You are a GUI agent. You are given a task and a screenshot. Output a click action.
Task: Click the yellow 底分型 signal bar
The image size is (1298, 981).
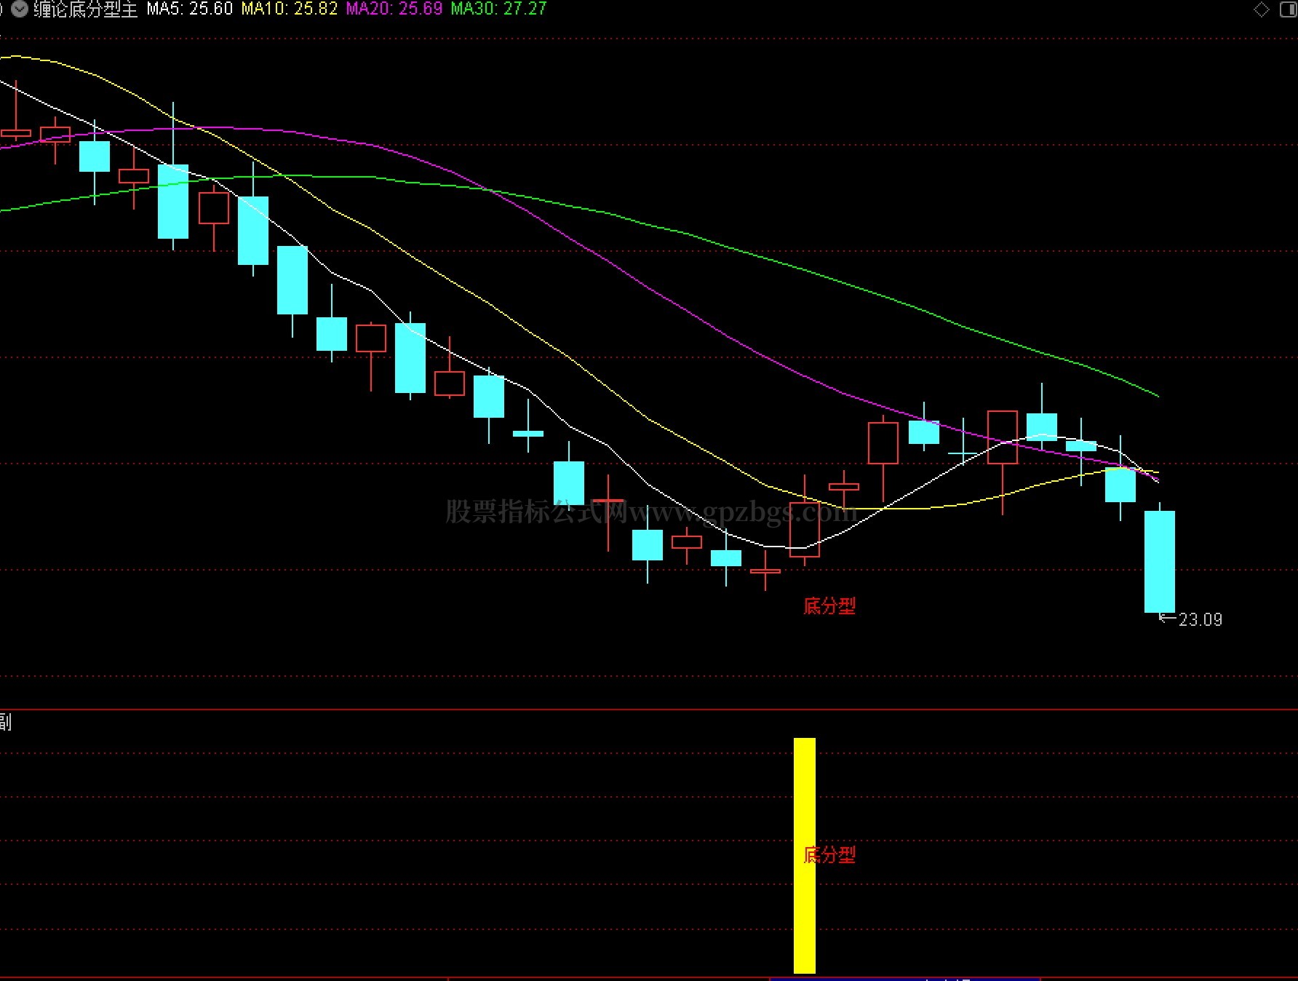pyautogui.click(x=804, y=855)
